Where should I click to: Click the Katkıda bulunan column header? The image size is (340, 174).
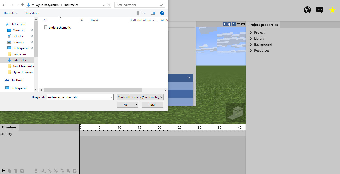tap(144, 20)
